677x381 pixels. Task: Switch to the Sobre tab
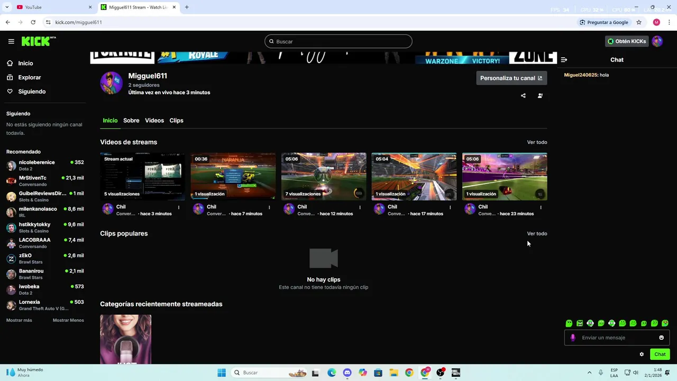click(131, 121)
